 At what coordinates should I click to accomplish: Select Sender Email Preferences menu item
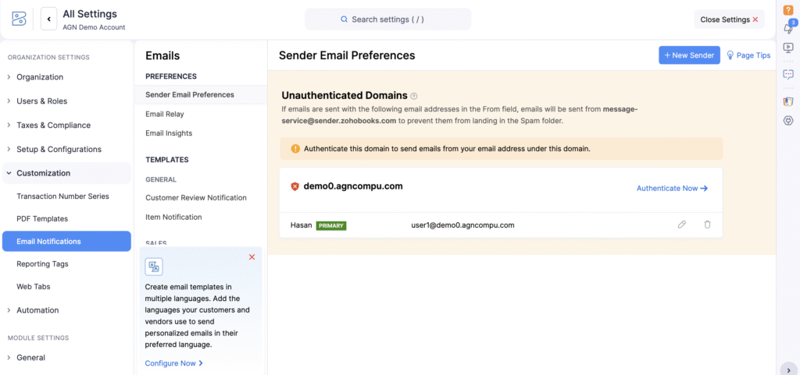[x=201, y=94]
